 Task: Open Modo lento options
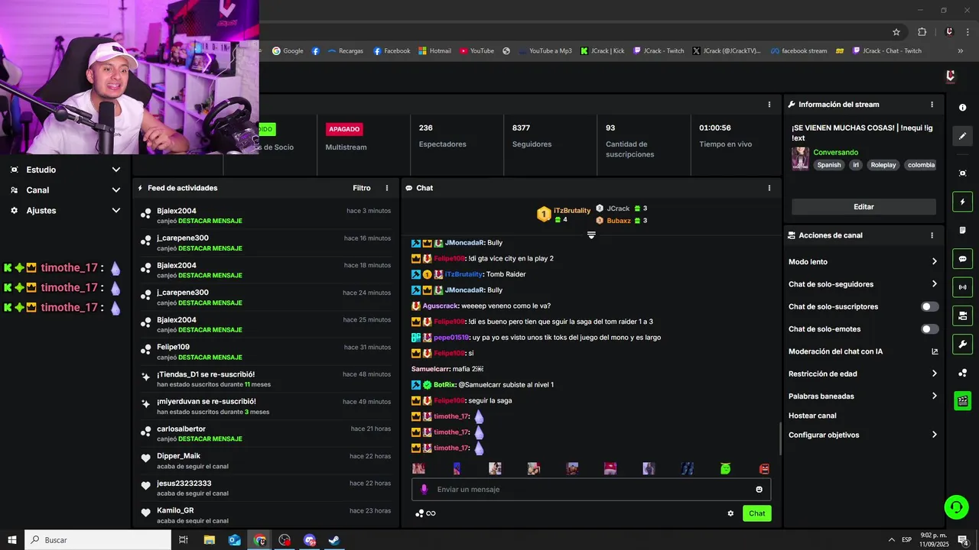tap(863, 261)
